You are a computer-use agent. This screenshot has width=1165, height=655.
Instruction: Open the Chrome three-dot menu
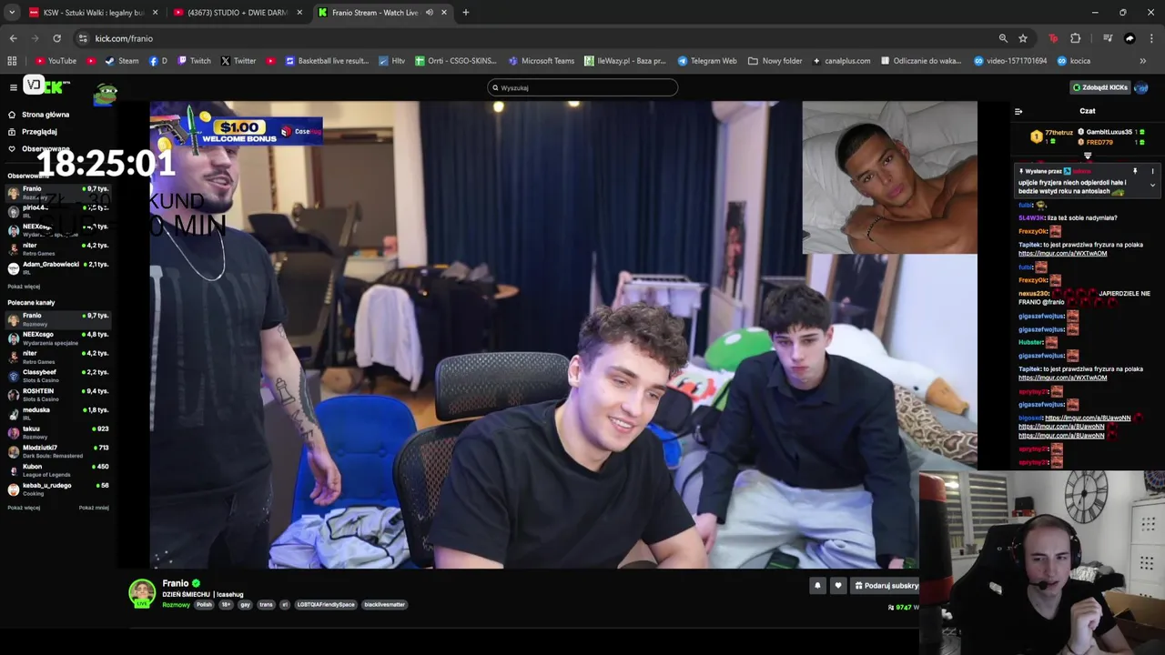[x=1150, y=38]
